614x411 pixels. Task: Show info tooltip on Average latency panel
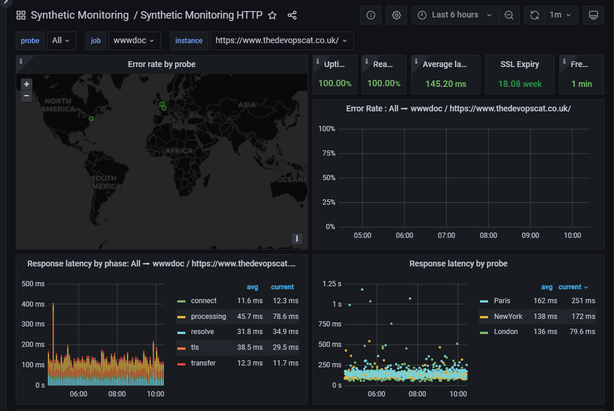pos(416,61)
